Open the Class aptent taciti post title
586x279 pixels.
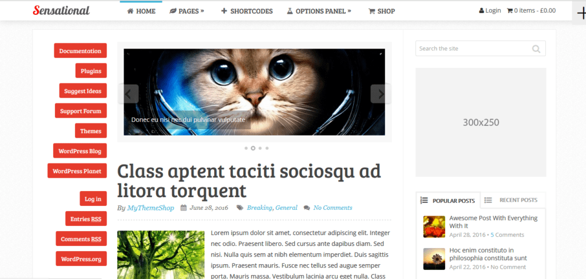(249, 181)
